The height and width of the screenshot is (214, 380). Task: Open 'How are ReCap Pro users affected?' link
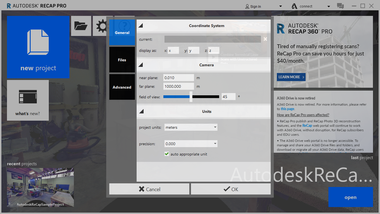[x=303, y=115]
